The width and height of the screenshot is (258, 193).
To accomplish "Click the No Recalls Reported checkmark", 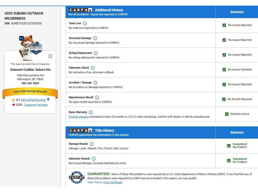I will [224, 99].
